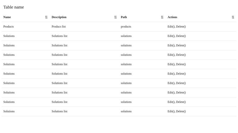Click the sort icon in Name column
The width and height of the screenshot is (238, 133).
(x=46, y=17)
